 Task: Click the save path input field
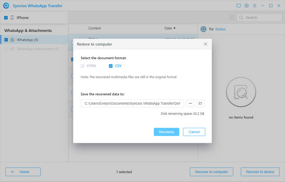(132, 103)
